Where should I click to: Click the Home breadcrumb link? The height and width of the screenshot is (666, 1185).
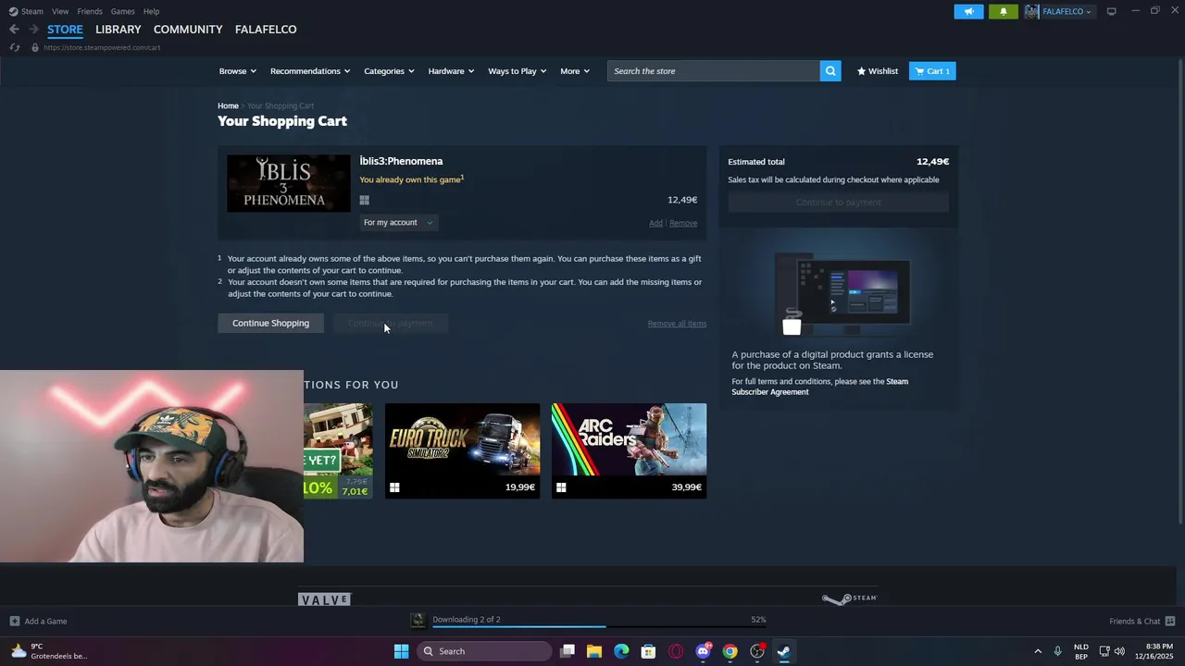(228, 106)
